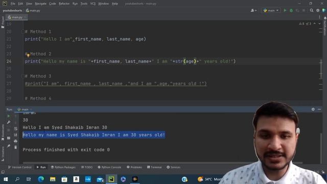
Task: Open the Code menu
Action: (52, 4)
